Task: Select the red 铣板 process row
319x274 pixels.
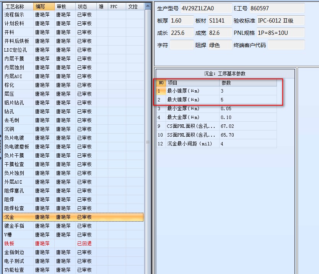Action: (x=73, y=243)
